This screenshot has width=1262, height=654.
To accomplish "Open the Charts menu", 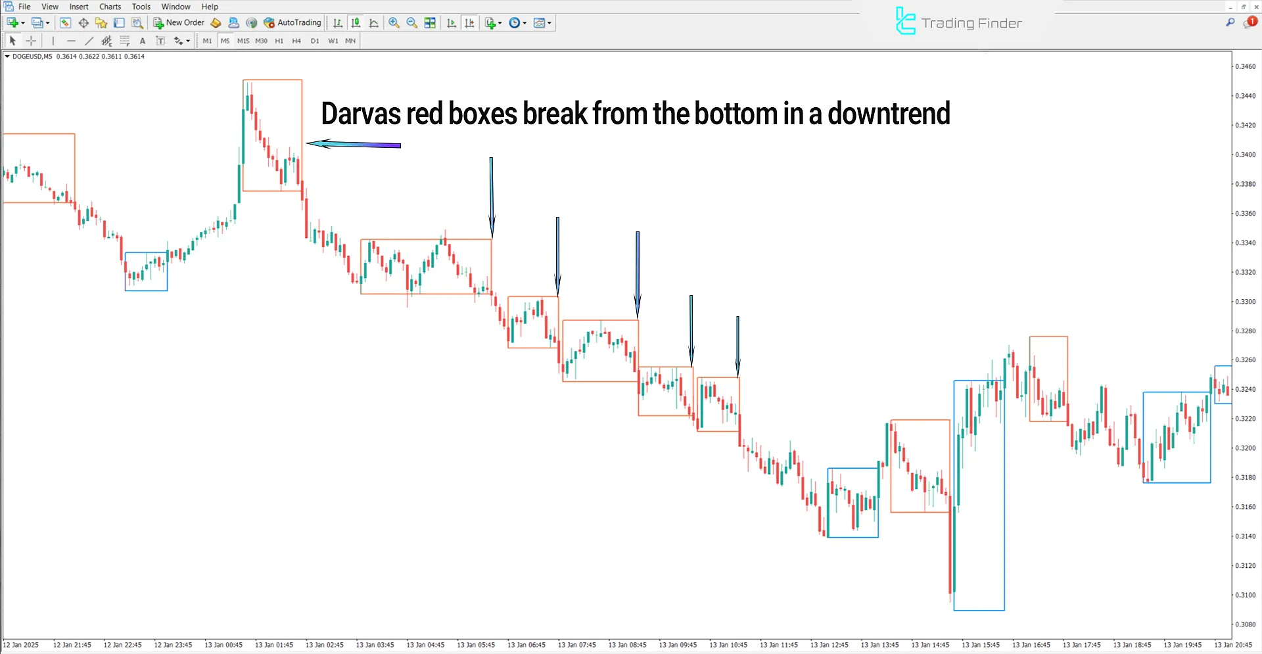I will click(x=110, y=7).
